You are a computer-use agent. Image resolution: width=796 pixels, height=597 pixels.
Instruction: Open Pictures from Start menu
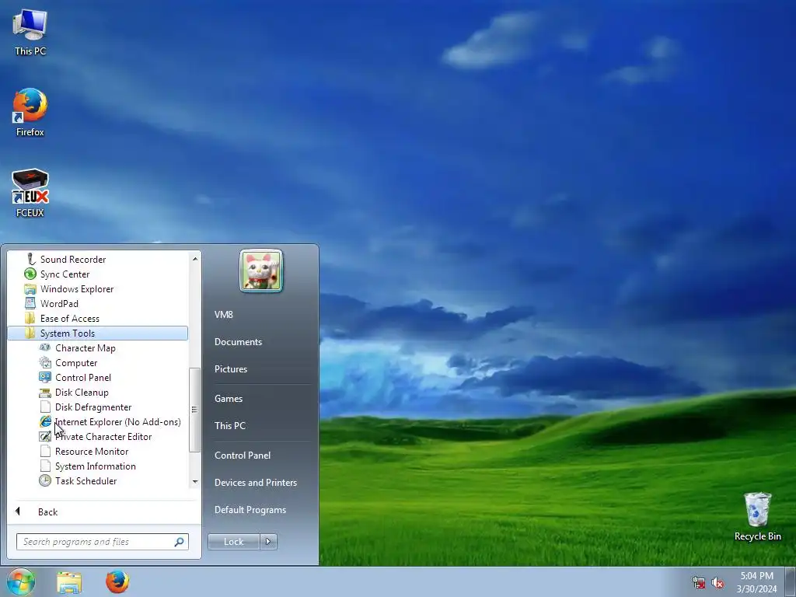(230, 369)
